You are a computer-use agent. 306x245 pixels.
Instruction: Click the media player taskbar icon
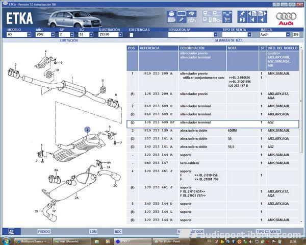pos(108,241)
